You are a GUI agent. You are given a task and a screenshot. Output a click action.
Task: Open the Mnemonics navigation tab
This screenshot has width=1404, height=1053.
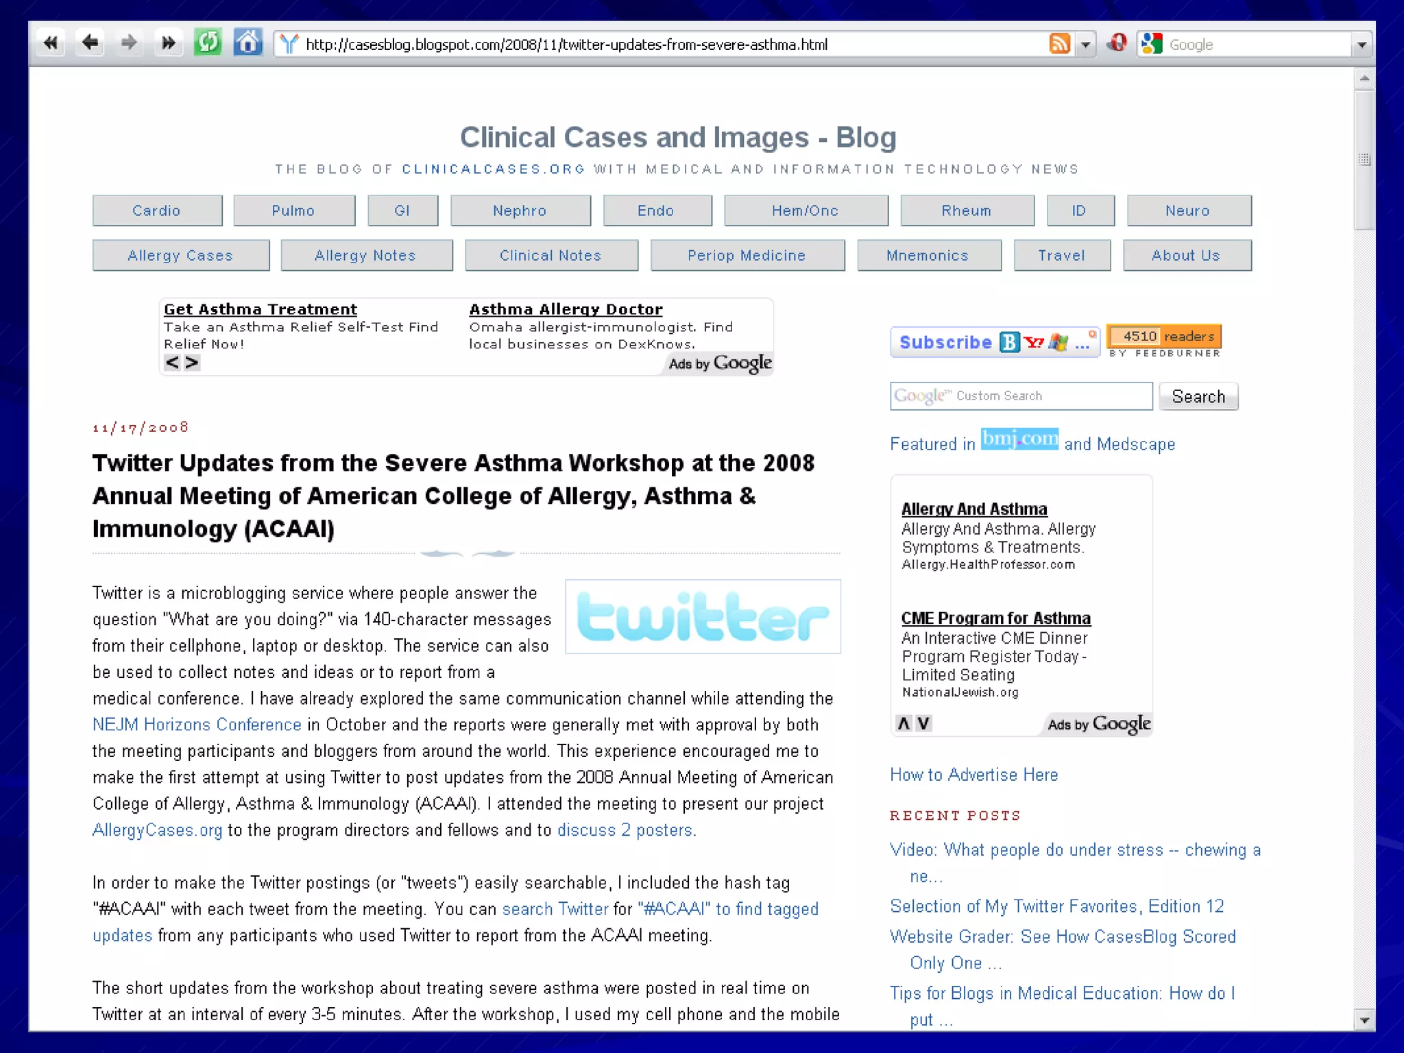coord(928,255)
